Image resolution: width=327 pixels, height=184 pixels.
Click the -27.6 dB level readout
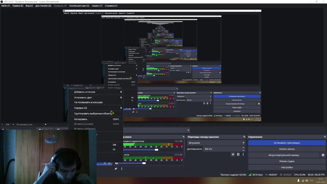178,155
